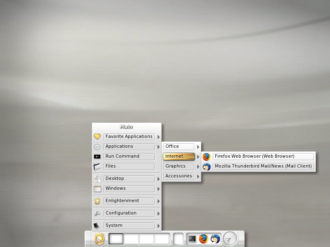The image size is (330, 247).
Task: Click the laptop icon beside System
Action: click(97, 226)
